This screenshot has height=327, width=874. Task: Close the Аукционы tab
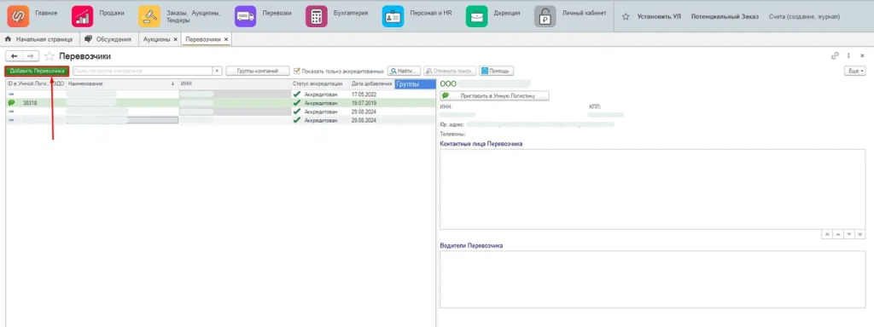(x=176, y=39)
